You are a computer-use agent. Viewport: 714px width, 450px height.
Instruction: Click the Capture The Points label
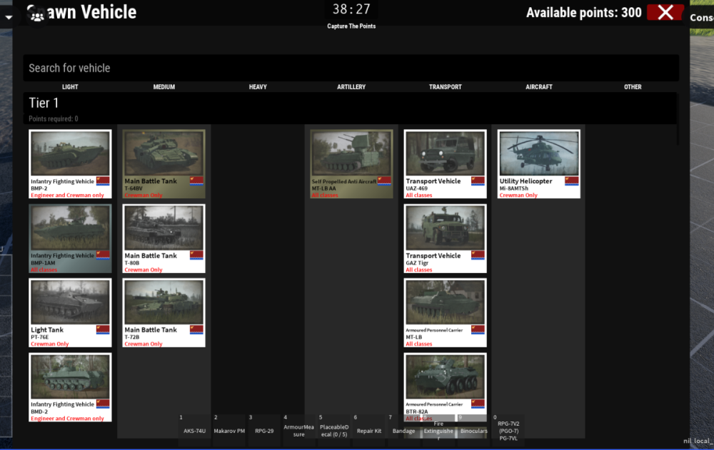click(351, 26)
